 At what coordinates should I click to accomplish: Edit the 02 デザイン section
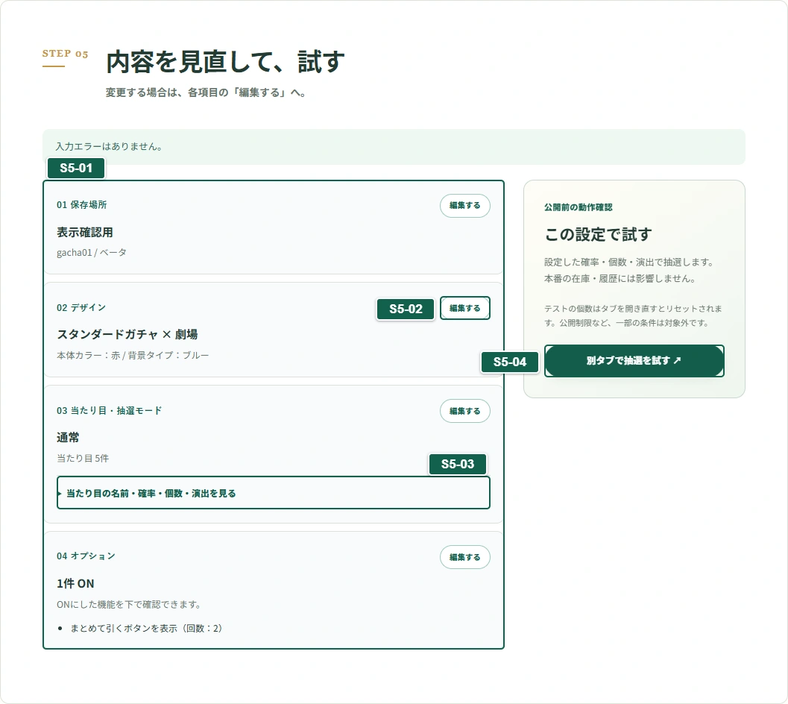(x=465, y=308)
